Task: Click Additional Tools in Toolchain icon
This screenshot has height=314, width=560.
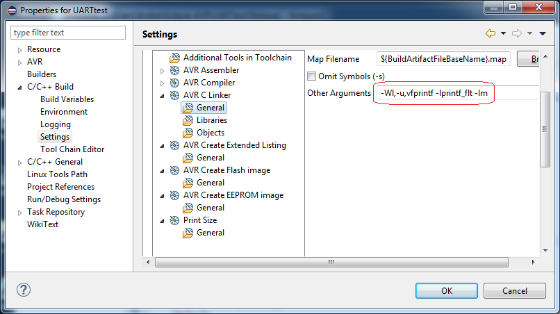Action: [174, 58]
